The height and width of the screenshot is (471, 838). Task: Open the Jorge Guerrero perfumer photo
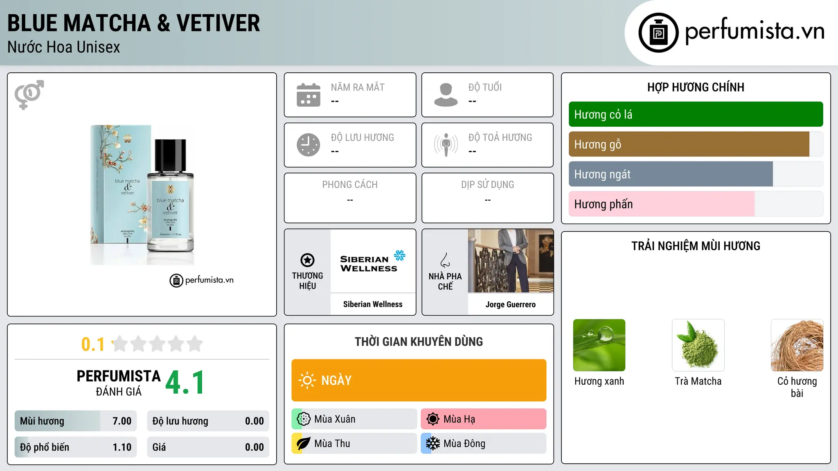[511, 261]
